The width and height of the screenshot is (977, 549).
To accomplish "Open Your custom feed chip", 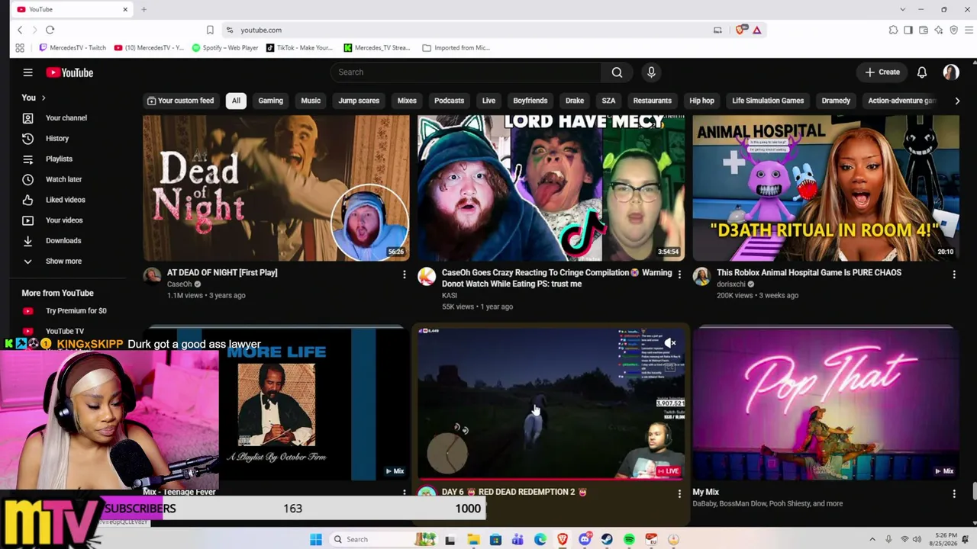I will [180, 101].
